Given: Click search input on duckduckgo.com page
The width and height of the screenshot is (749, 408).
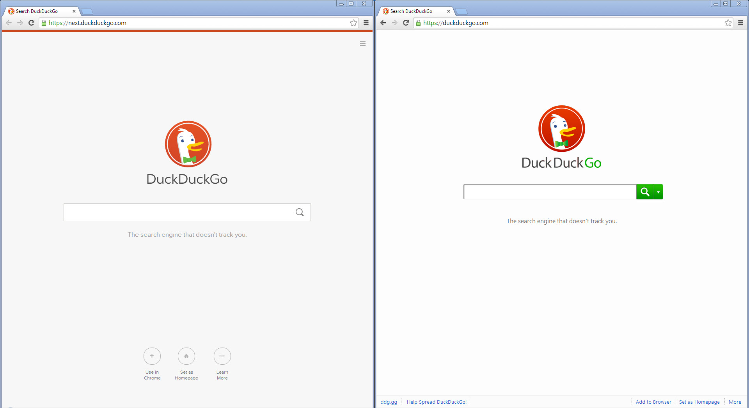Looking at the screenshot, I should [550, 192].
